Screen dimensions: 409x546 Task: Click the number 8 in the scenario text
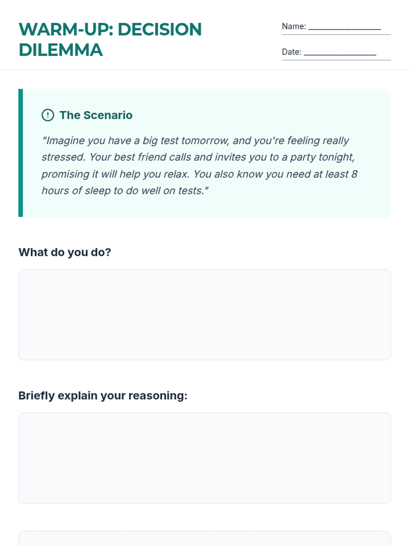point(354,174)
